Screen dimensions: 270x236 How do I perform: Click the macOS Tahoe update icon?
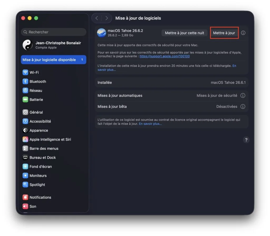(x=102, y=33)
